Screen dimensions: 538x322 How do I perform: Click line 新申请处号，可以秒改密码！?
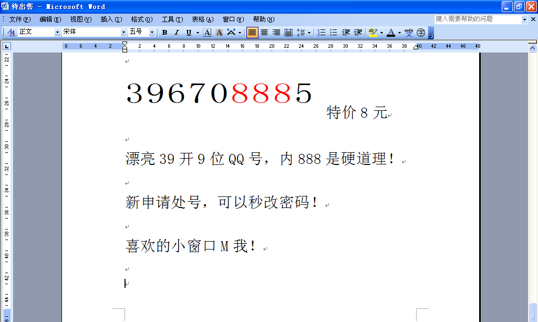222,202
